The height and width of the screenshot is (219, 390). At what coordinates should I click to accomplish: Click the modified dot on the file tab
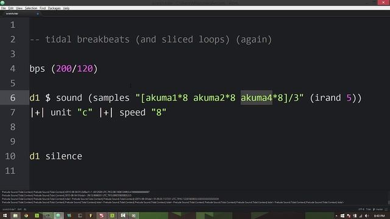coord(38,13)
